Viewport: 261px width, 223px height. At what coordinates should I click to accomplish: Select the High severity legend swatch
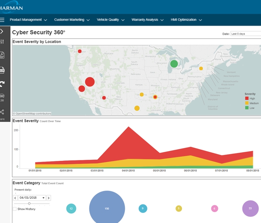(x=247, y=98)
